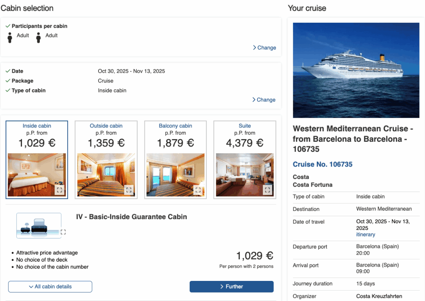Viewport: 425px width, 301px height.
Task: Click the second Adult participant icon
Action: (39, 37)
